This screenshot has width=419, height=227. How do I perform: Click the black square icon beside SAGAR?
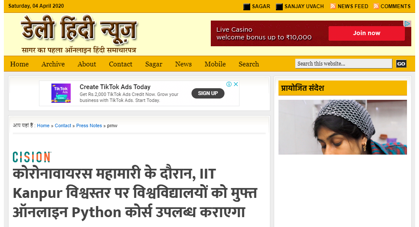(x=247, y=7)
